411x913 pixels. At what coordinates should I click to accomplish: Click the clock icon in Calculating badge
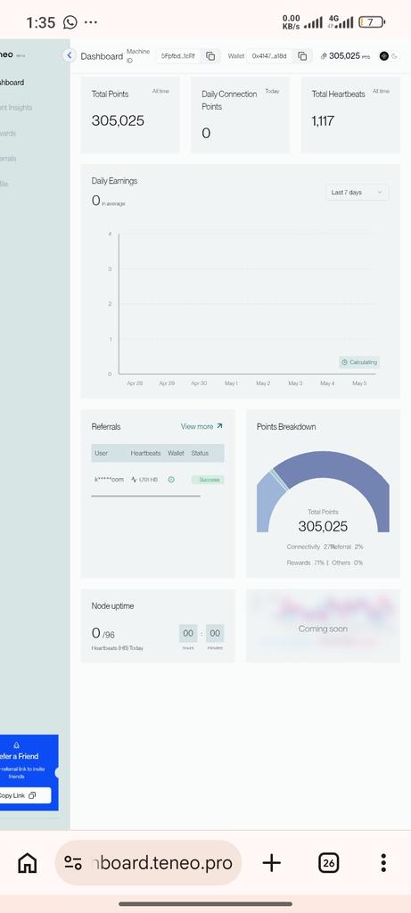(345, 362)
